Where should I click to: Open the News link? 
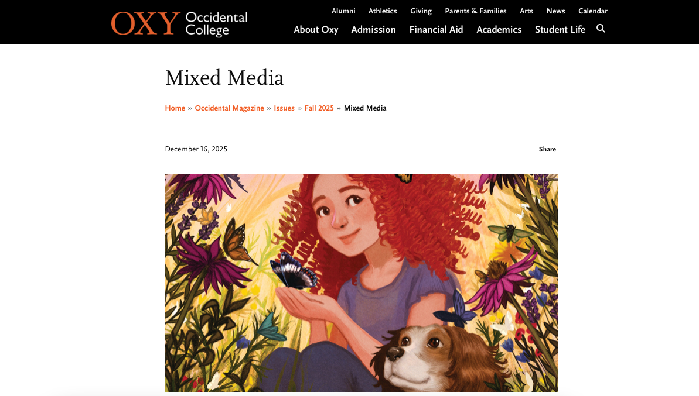click(555, 11)
